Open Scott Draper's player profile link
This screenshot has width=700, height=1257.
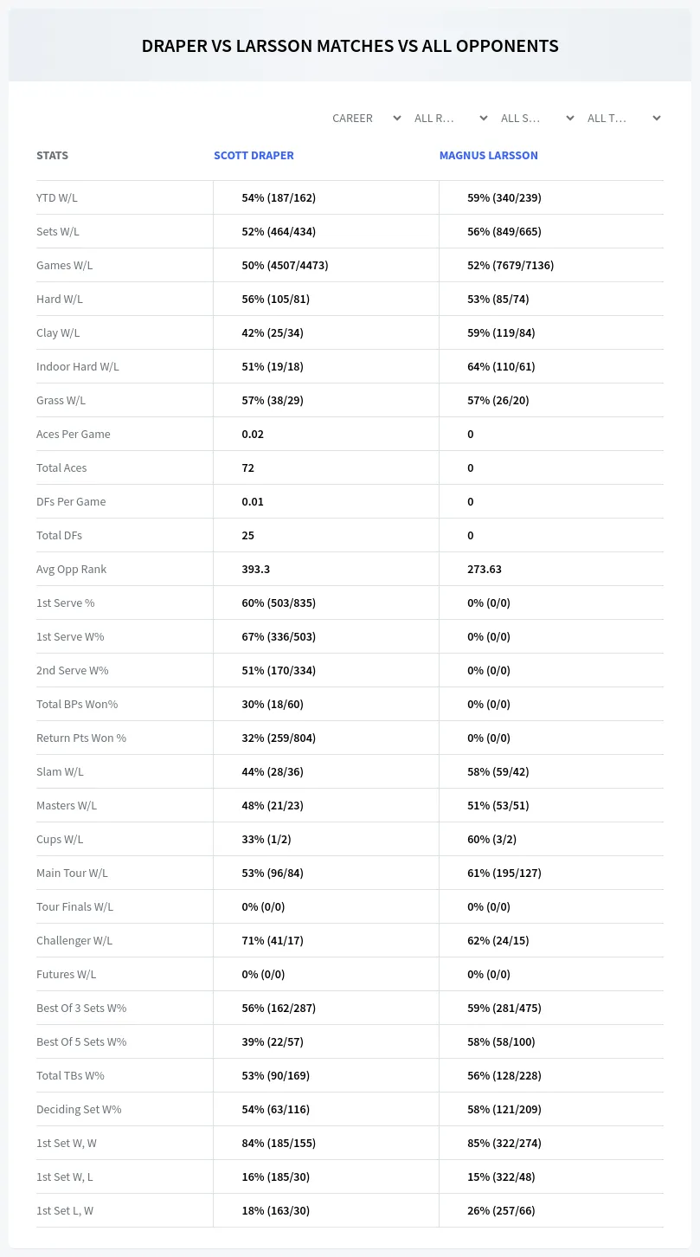coord(254,156)
